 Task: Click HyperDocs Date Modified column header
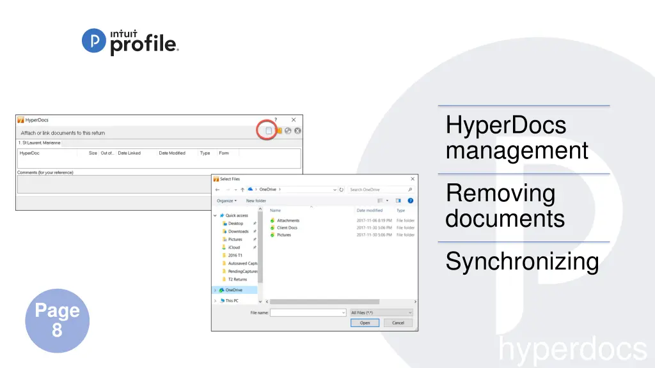(171, 153)
